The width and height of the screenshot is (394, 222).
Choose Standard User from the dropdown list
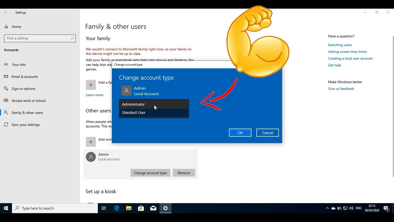click(x=154, y=113)
